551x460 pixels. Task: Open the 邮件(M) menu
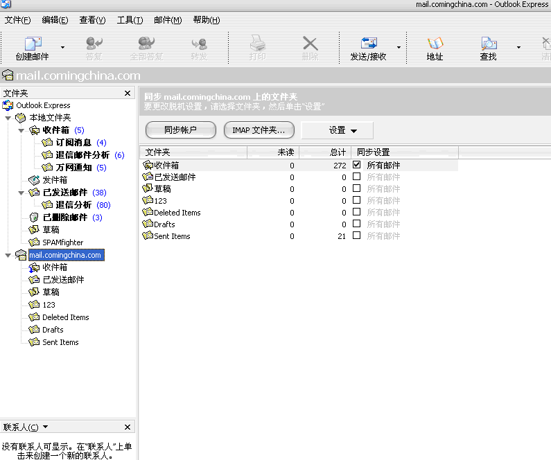[168, 20]
